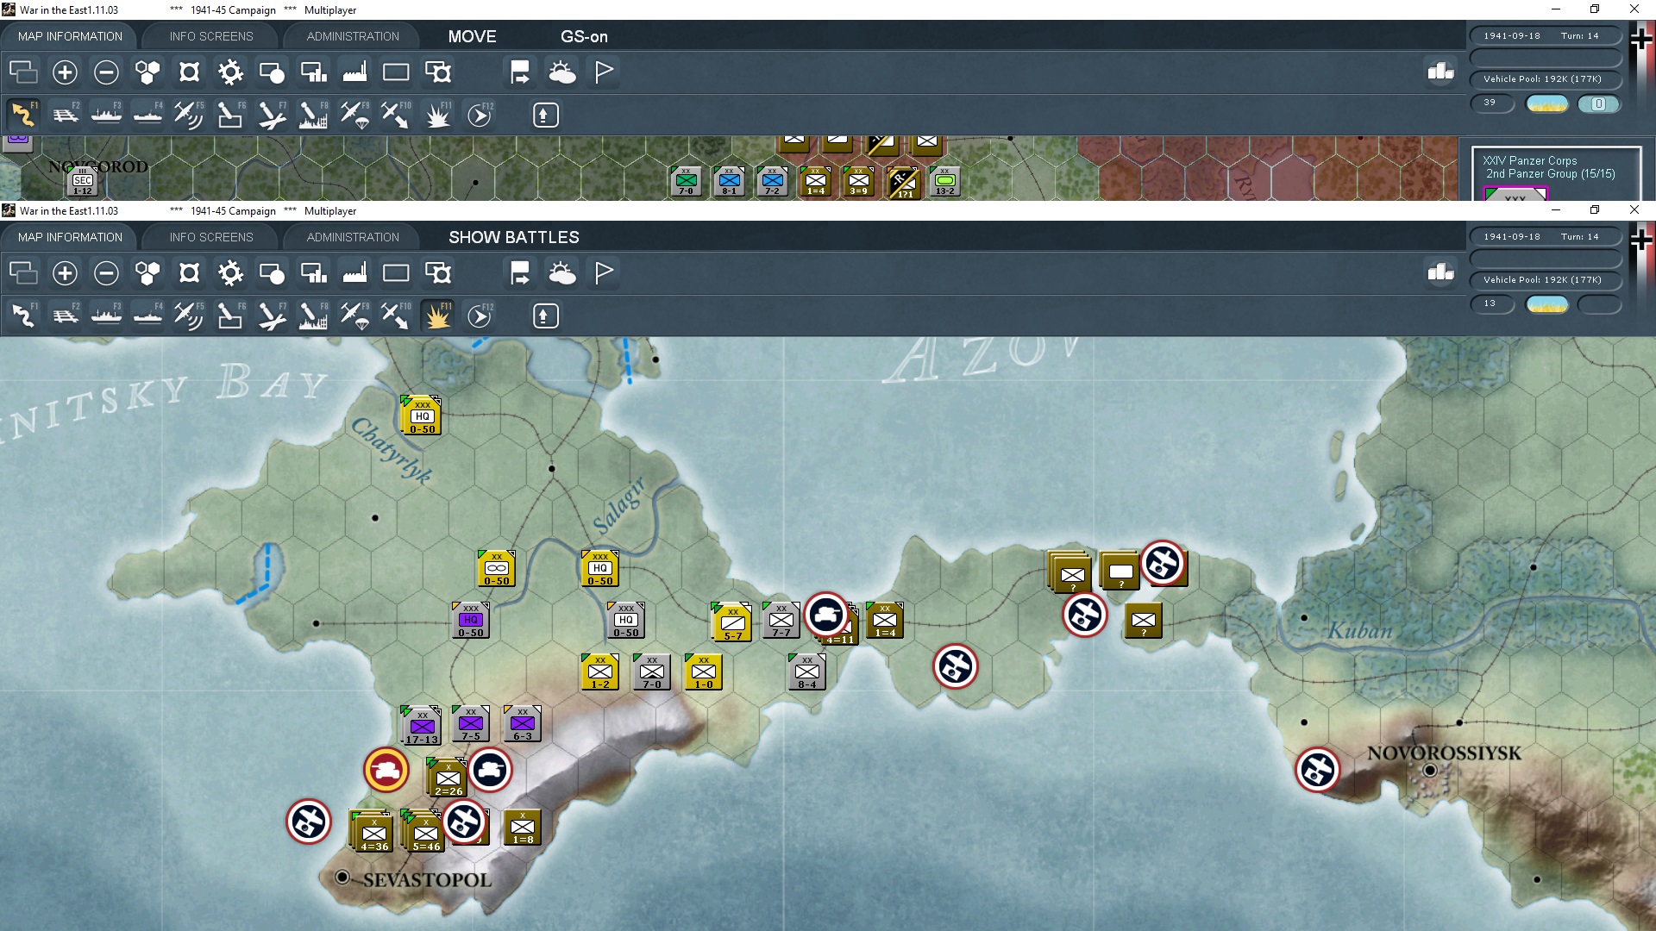Select the F1 movement mode tool
This screenshot has width=1656, height=931.
pyautogui.click(x=23, y=316)
